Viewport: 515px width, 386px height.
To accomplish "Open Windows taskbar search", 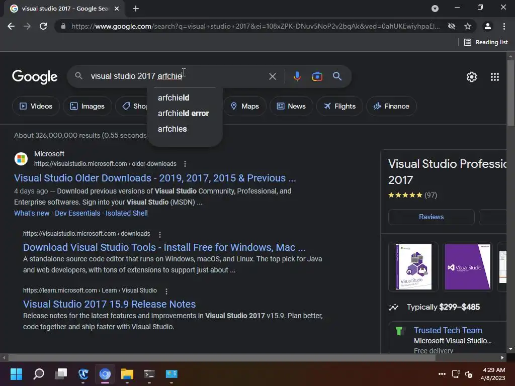I will pos(39,374).
